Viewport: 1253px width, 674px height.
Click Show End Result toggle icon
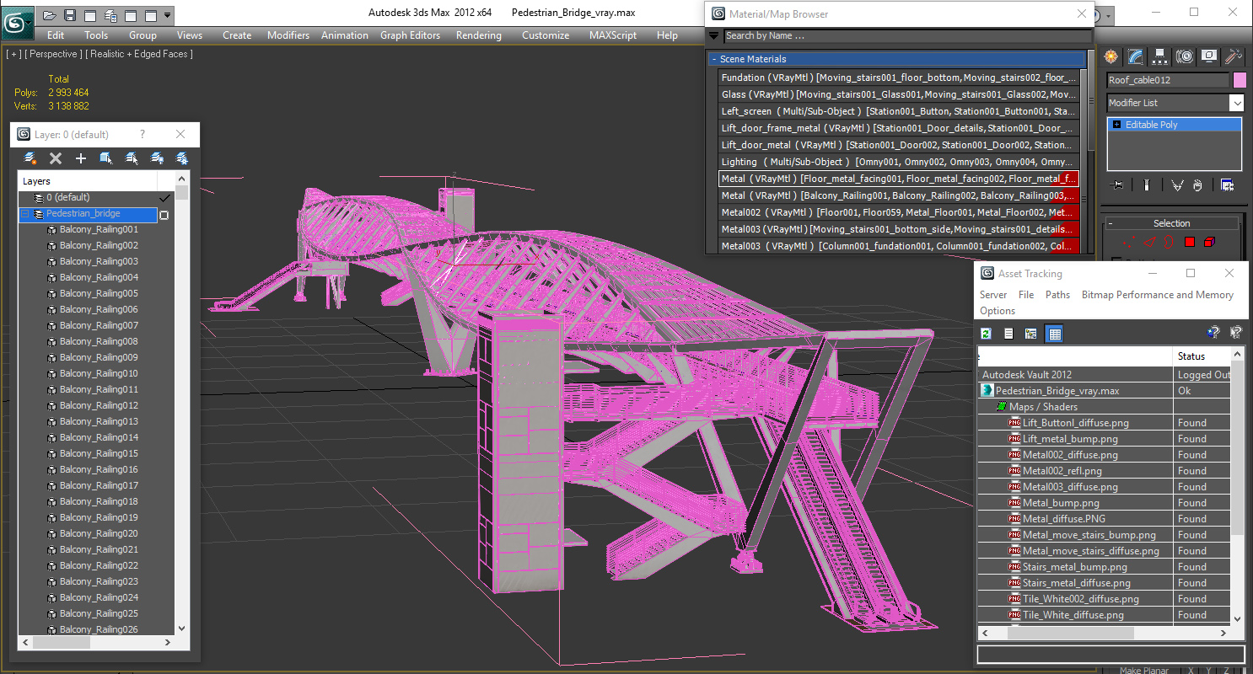(1147, 185)
